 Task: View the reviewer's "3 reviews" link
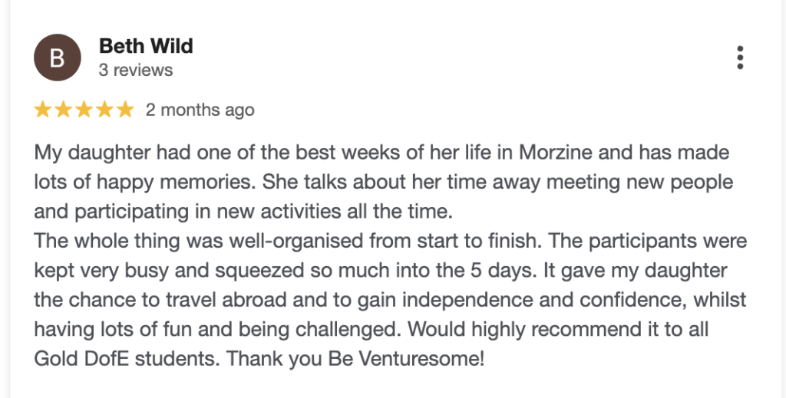tap(136, 71)
